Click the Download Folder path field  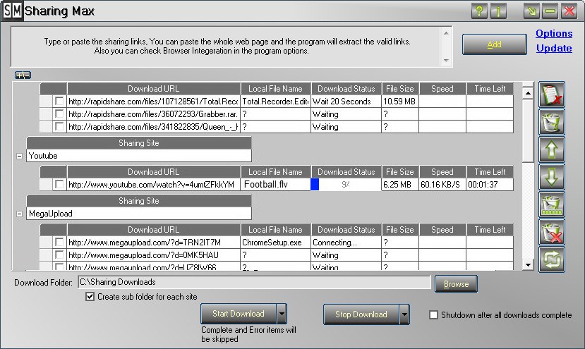[x=253, y=283]
